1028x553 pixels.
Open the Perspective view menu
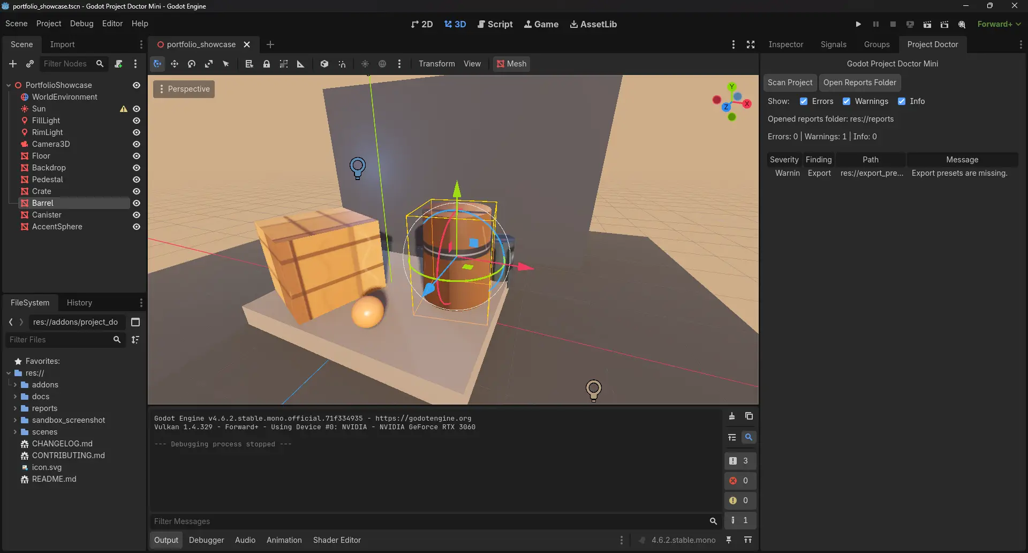(x=184, y=89)
